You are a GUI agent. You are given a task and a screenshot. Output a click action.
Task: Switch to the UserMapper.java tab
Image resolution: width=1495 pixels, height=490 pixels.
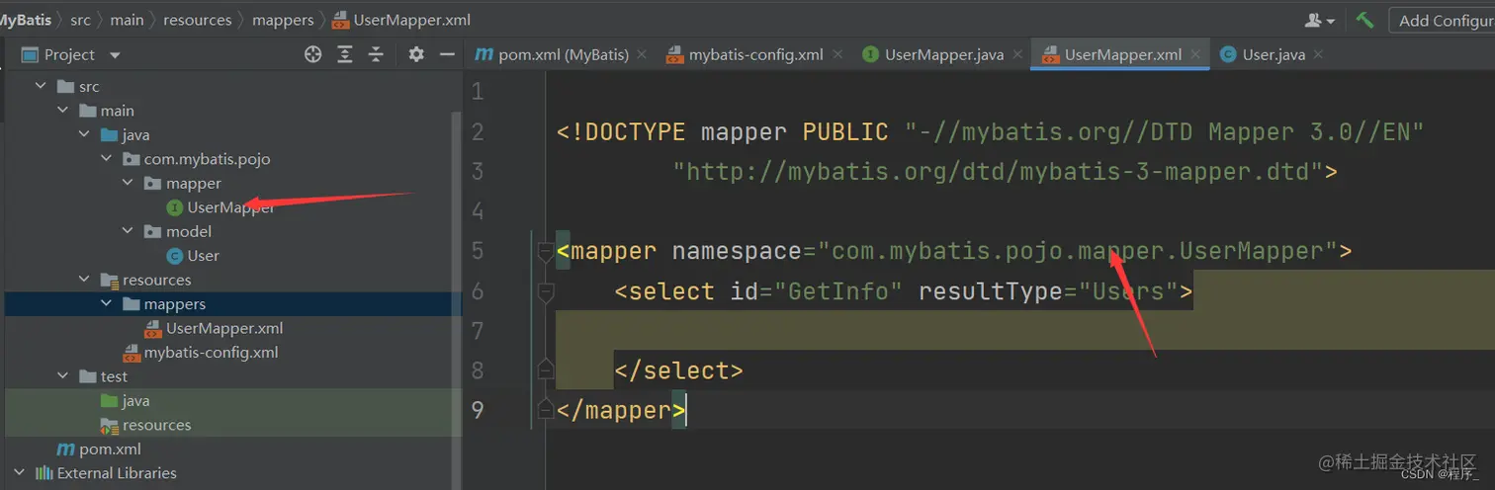point(944,54)
